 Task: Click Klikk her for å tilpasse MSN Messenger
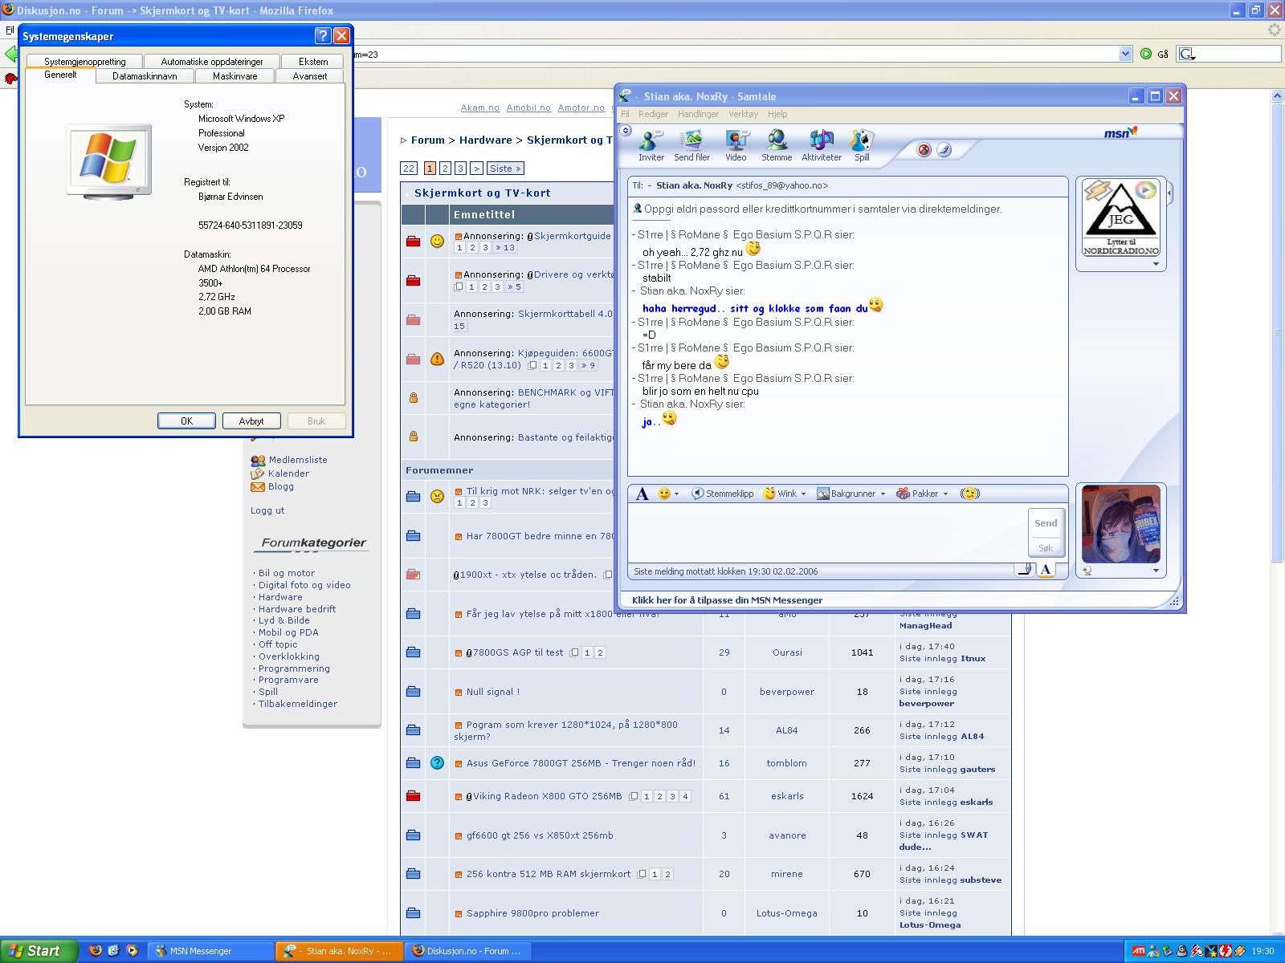point(727,600)
